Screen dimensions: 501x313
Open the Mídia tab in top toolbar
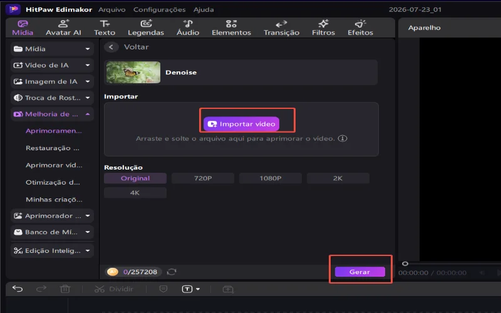pyautogui.click(x=23, y=28)
